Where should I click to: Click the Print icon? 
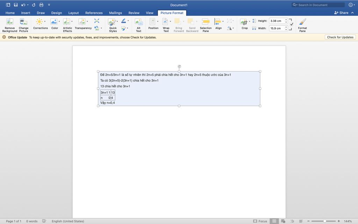coord(41,5)
